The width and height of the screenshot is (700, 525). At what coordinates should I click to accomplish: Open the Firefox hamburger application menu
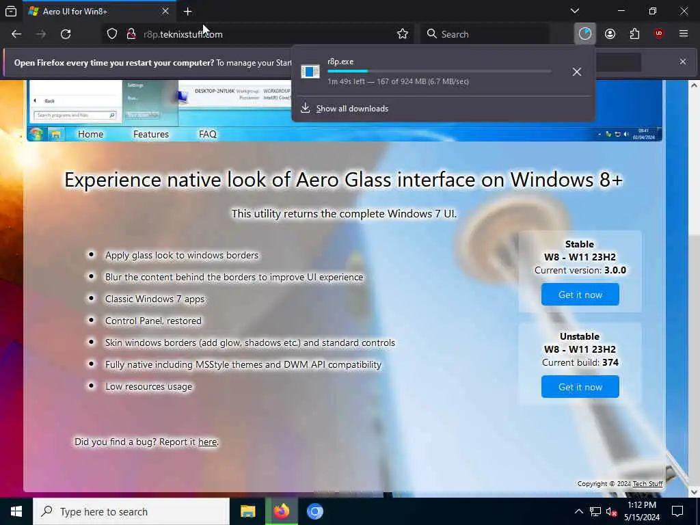click(x=683, y=34)
